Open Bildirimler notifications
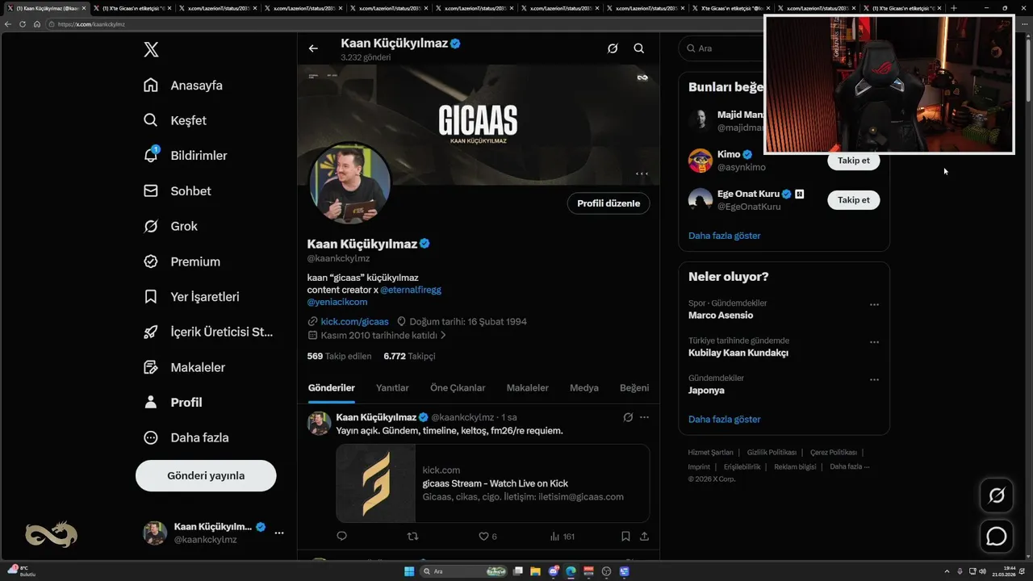The width and height of the screenshot is (1033, 581). point(185,156)
